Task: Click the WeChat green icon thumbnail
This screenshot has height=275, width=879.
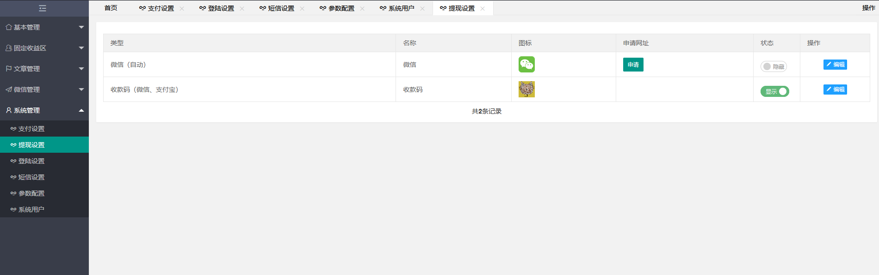Action: pos(526,65)
